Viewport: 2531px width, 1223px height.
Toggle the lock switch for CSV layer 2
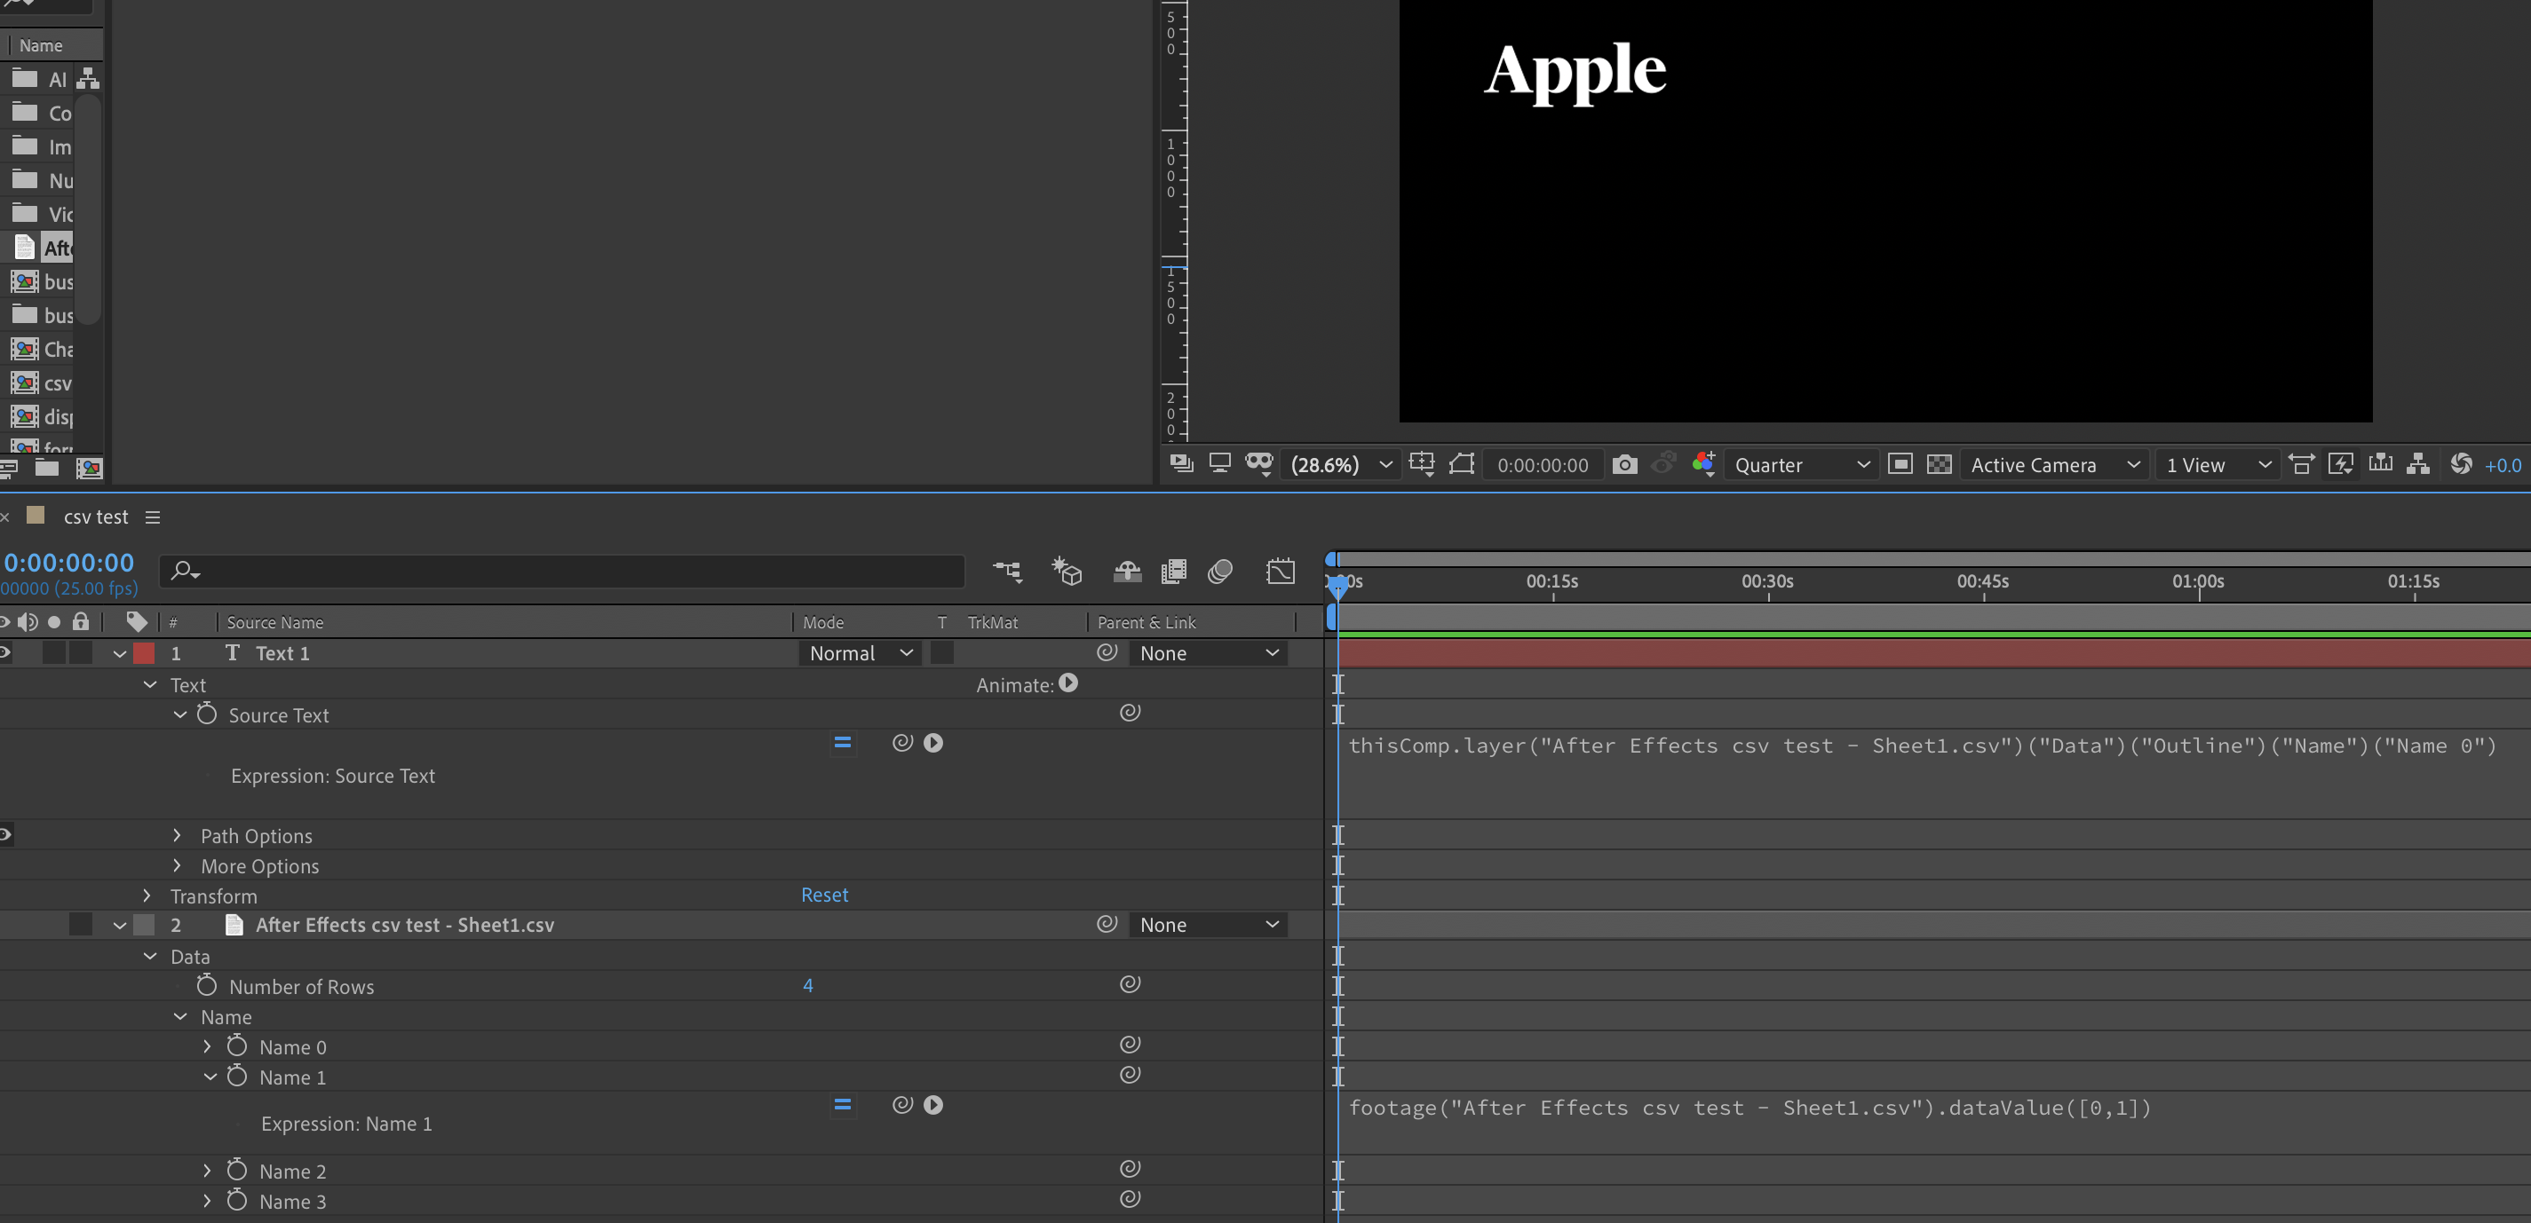click(81, 925)
